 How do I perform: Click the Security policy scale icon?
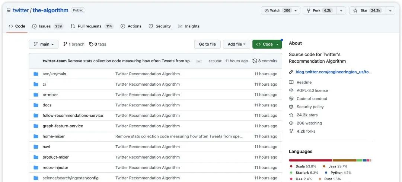pyautogui.click(x=291, y=107)
